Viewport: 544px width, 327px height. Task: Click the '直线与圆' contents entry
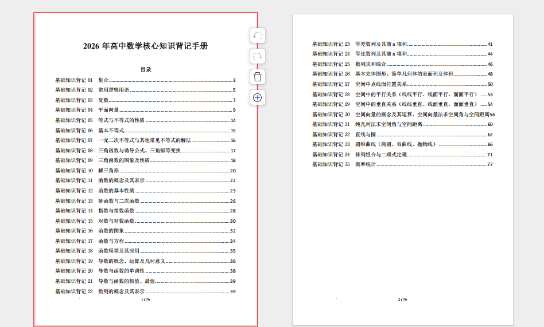[x=366, y=135]
